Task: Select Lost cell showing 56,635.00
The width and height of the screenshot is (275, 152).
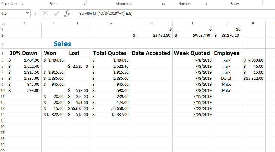Action: coord(78,108)
